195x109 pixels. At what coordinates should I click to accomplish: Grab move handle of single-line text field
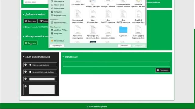[26, 79]
